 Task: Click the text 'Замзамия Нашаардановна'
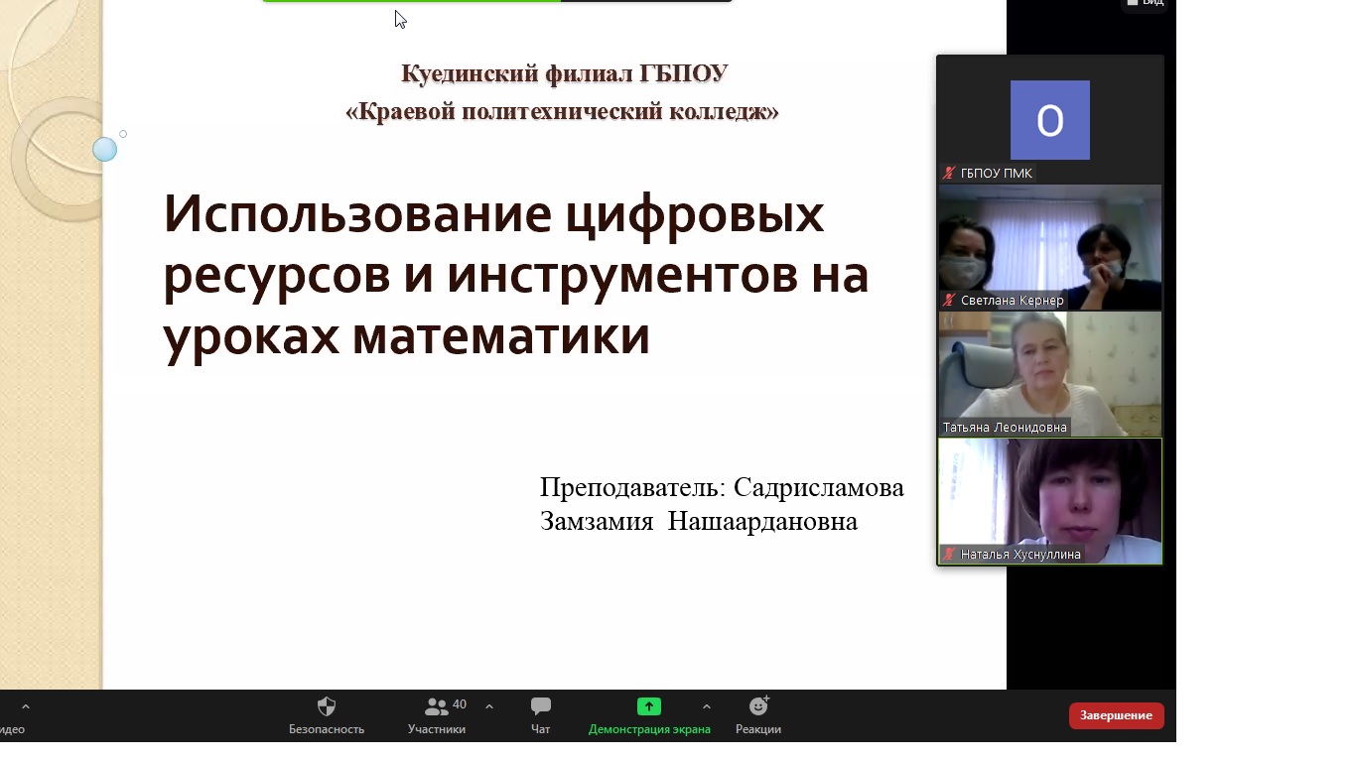[699, 521]
